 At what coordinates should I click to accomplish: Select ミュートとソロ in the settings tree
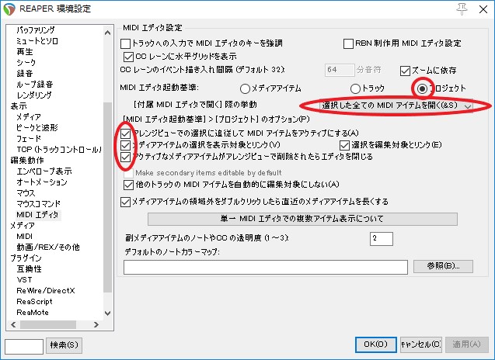pyautogui.click(x=37, y=41)
